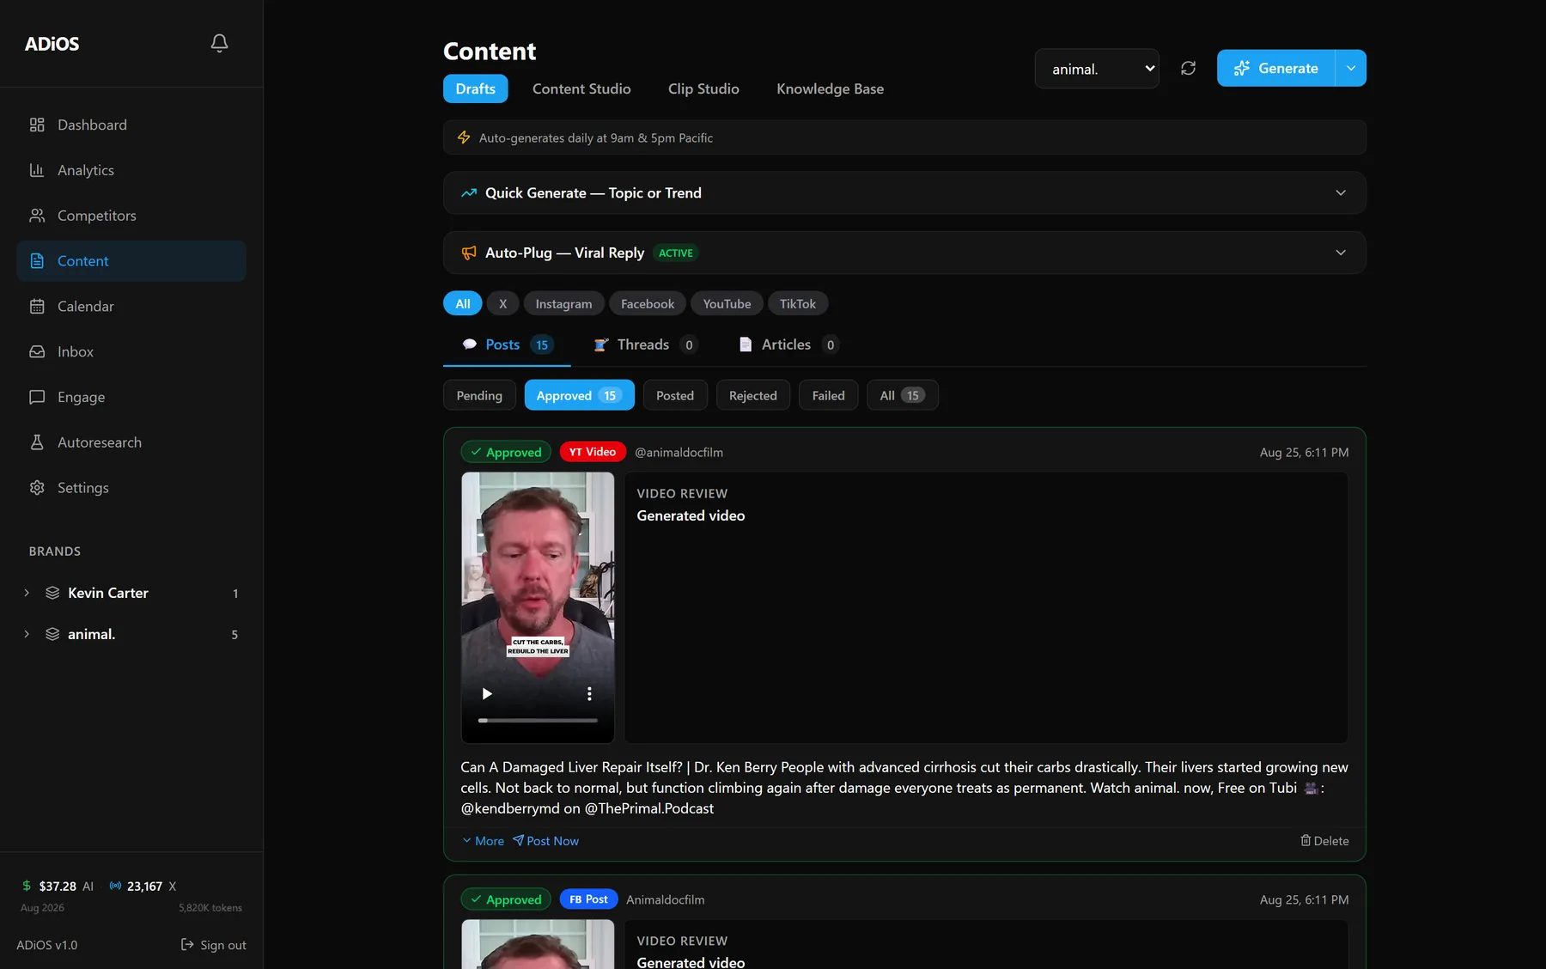Expand animal. brand in sidebar
This screenshot has width=1546, height=969.
coord(27,634)
